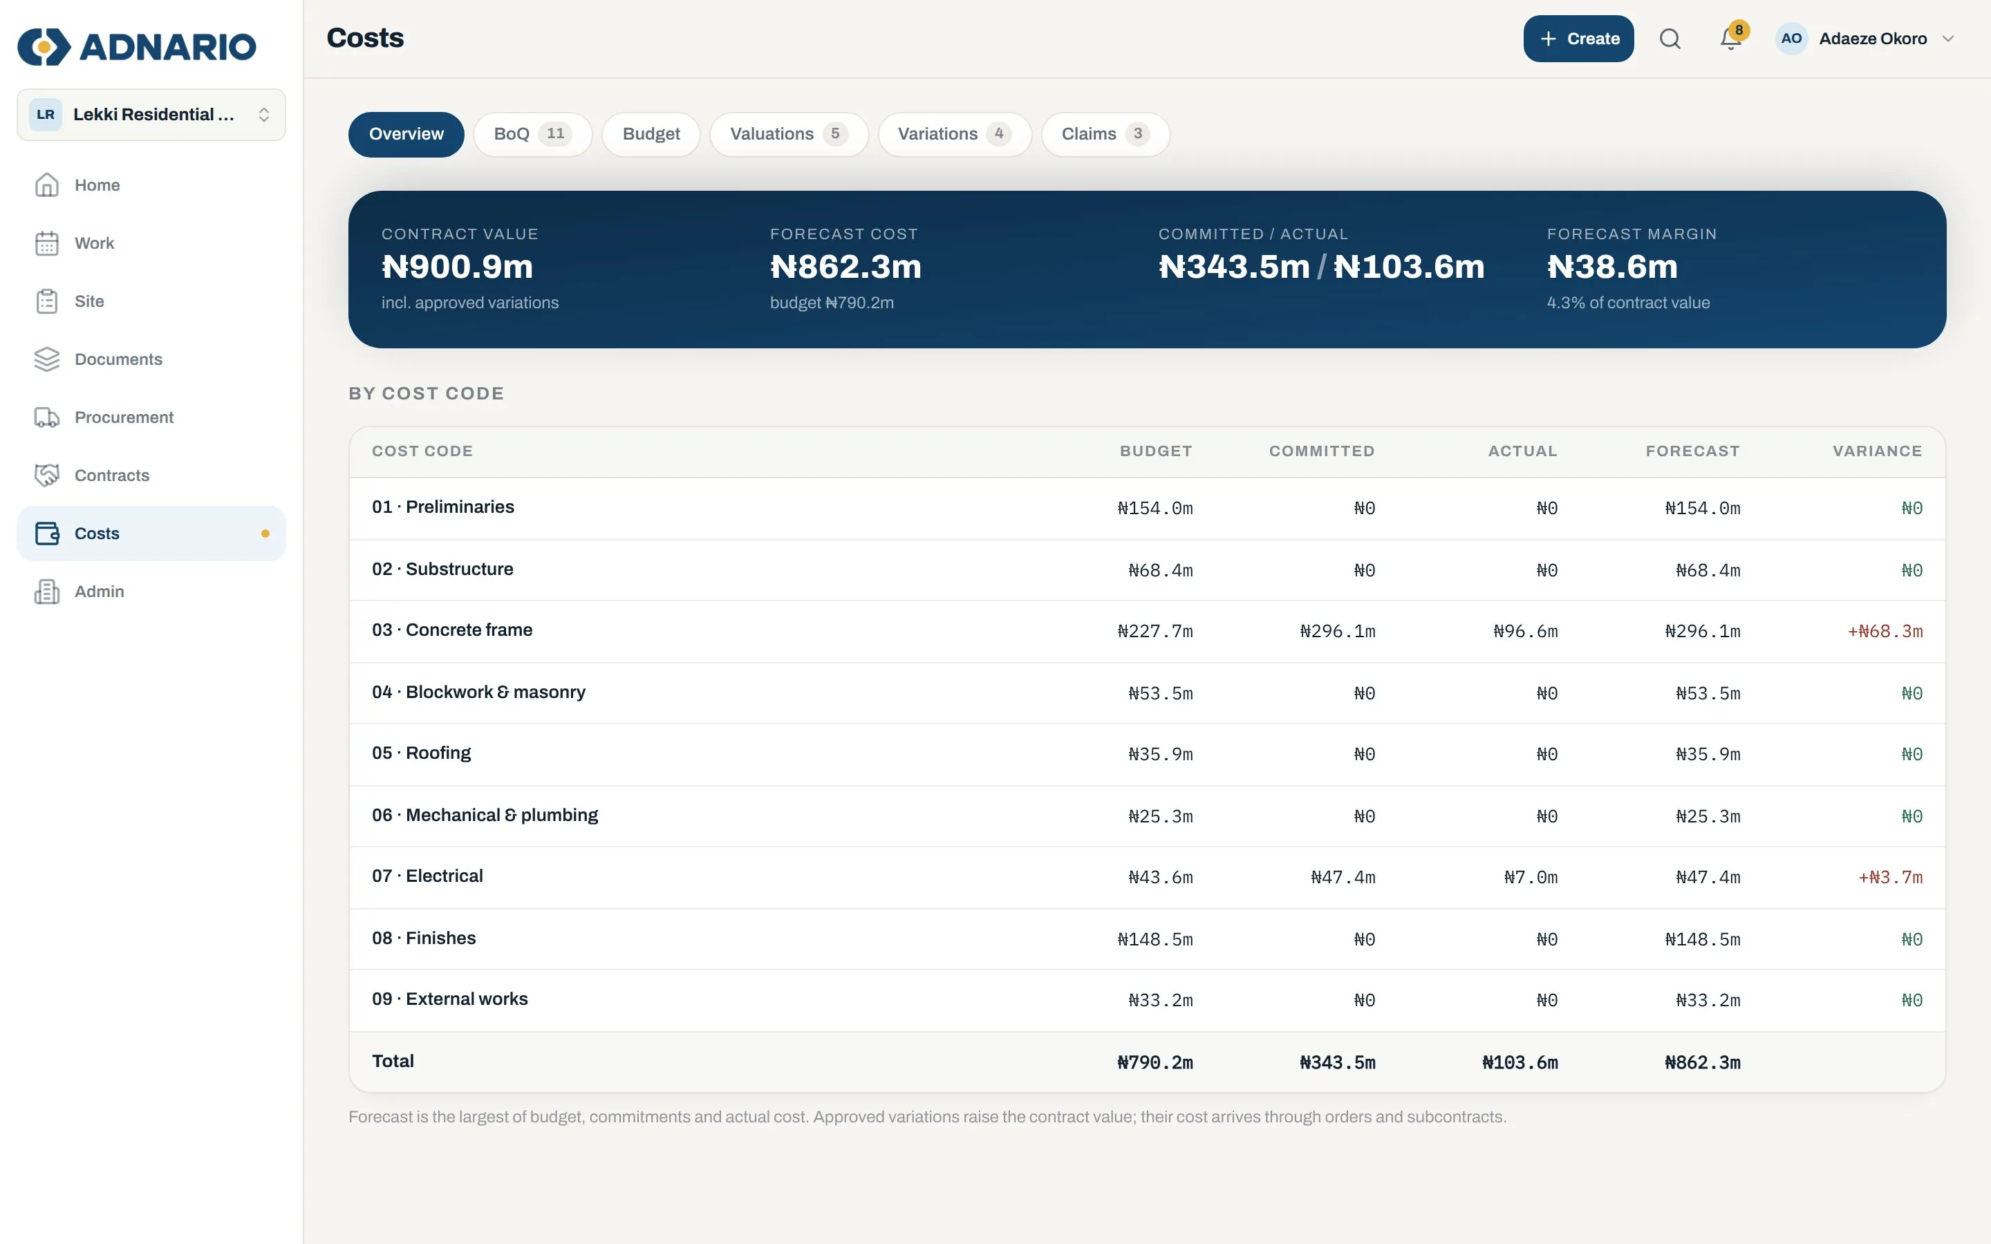Select the 08 · Finishes row
This screenshot has height=1244, width=1991.
tap(1147, 939)
